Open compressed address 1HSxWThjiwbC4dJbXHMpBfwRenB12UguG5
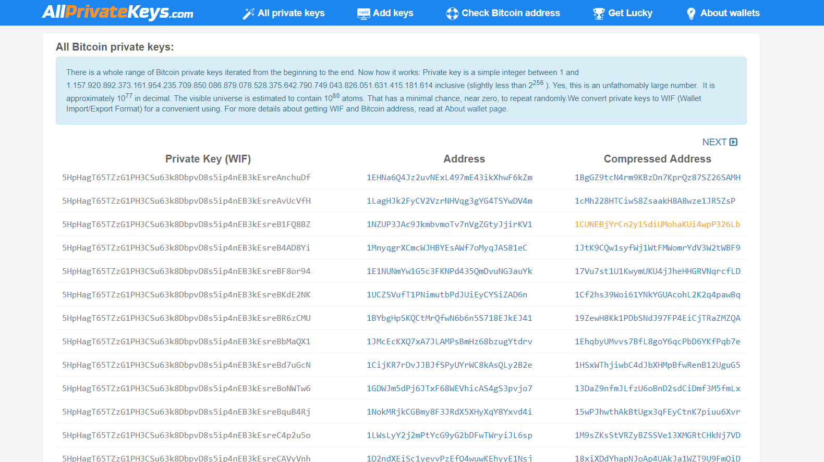Viewport: 824px width, 462px height. pos(658,365)
